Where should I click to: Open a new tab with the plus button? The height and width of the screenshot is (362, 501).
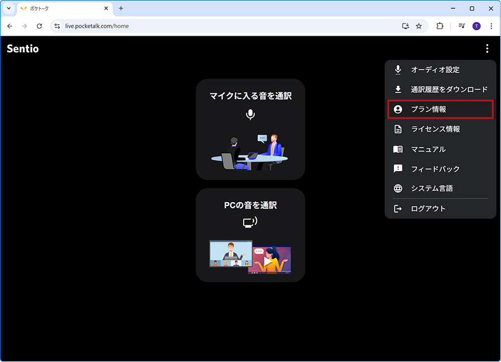(x=121, y=9)
